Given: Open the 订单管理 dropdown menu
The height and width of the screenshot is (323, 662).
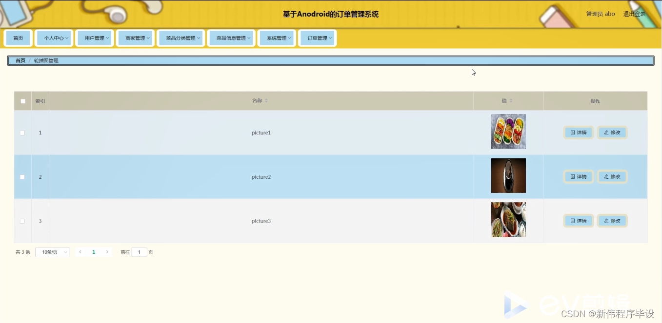Looking at the screenshot, I should (317, 38).
